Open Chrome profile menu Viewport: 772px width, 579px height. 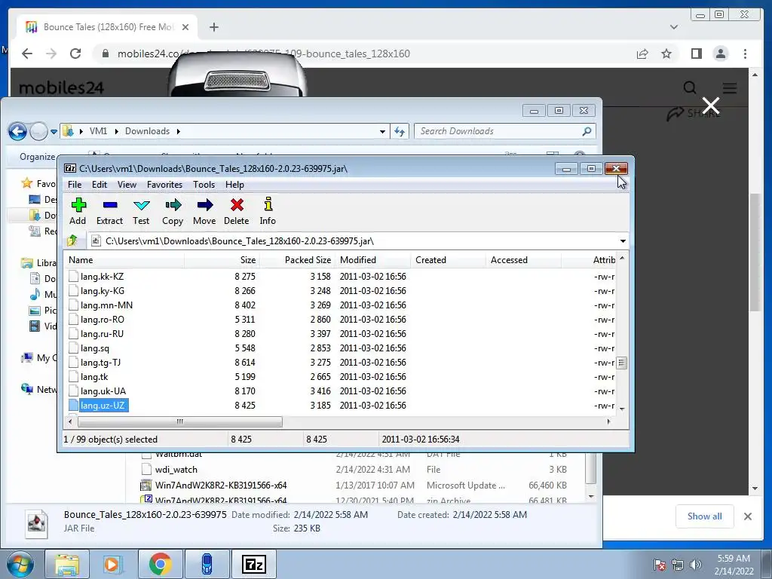[721, 54]
